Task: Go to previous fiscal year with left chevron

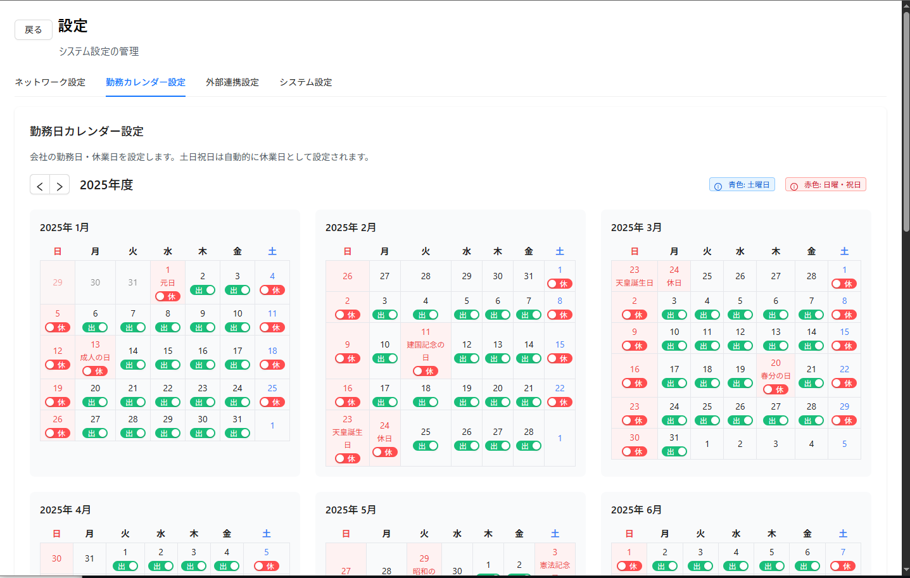Action: point(40,185)
